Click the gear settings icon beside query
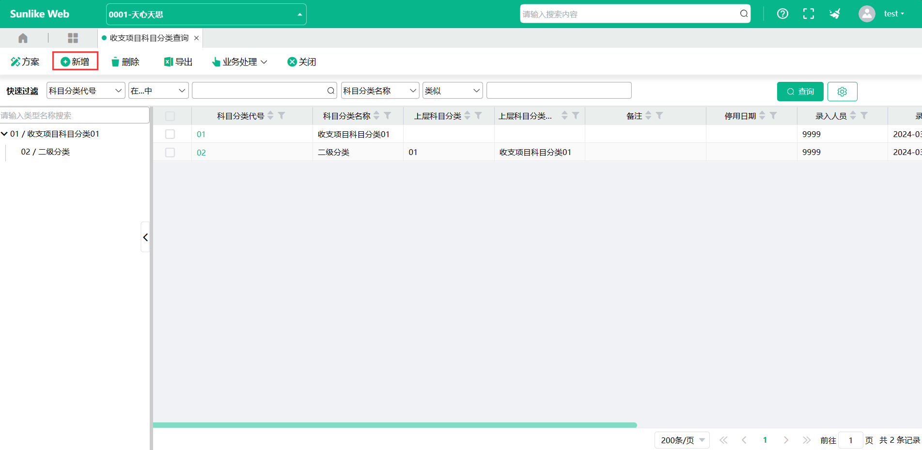Viewport: 922px width, 450px height. coord(842,92)
